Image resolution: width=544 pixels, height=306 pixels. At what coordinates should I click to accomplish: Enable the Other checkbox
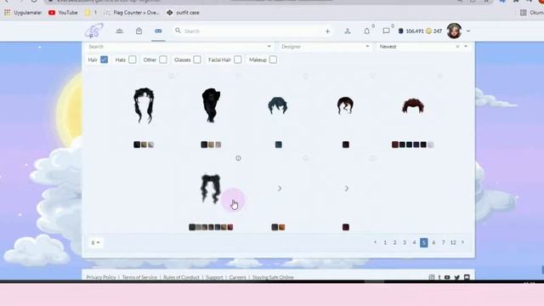(x=163, y=59)
